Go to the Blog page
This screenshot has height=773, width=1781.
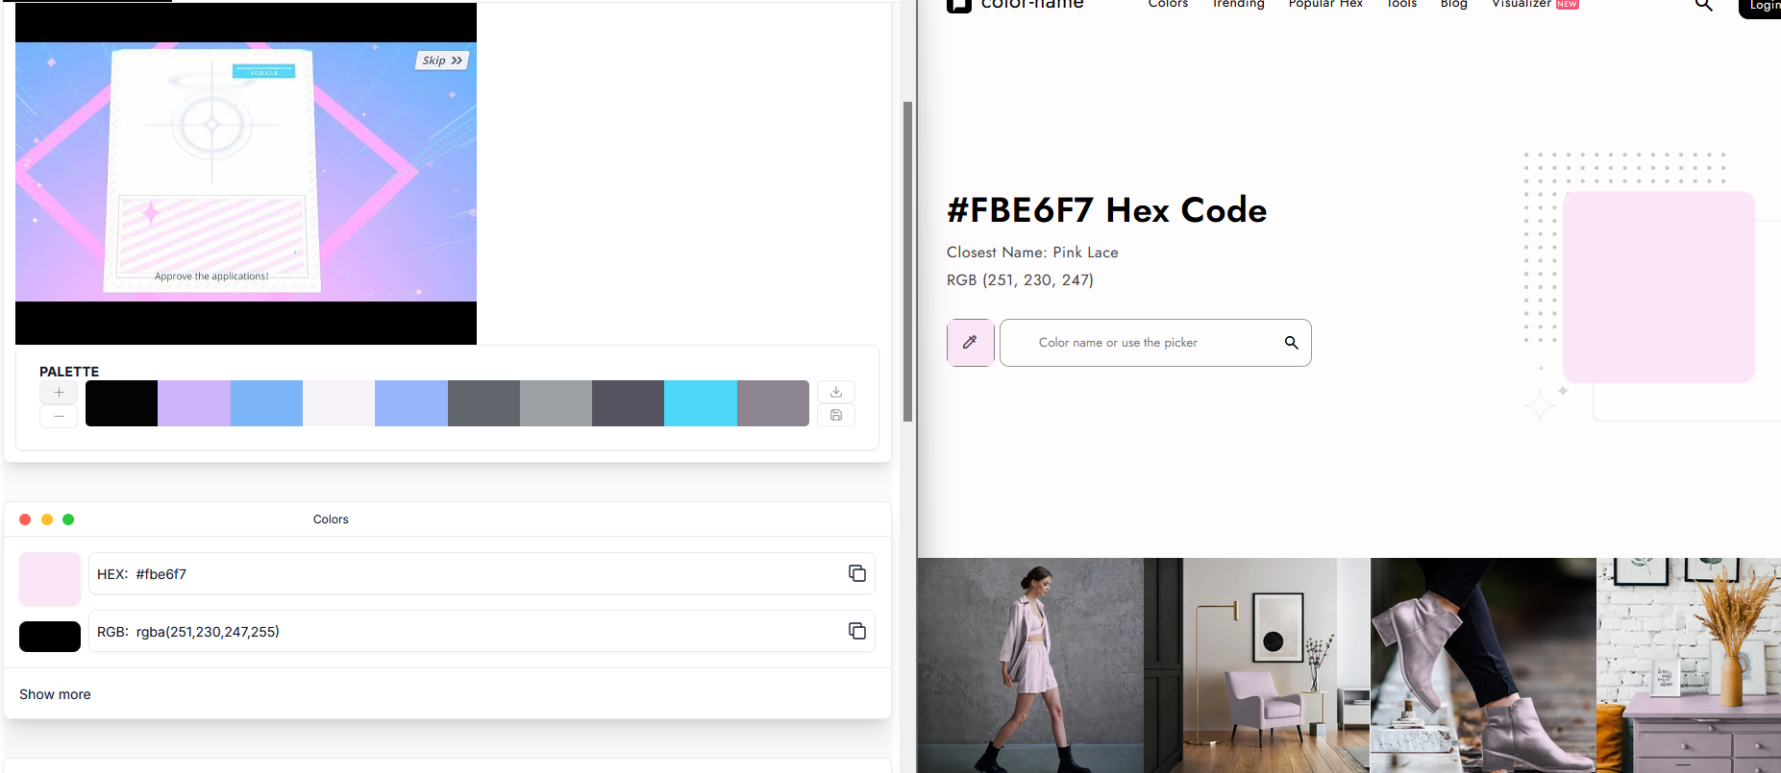[x=1453, y=4]
